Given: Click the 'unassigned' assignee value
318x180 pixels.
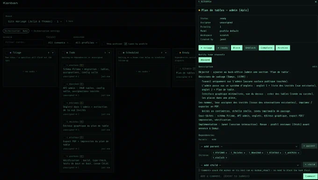Looking at the screenshot, I should 226,23.
